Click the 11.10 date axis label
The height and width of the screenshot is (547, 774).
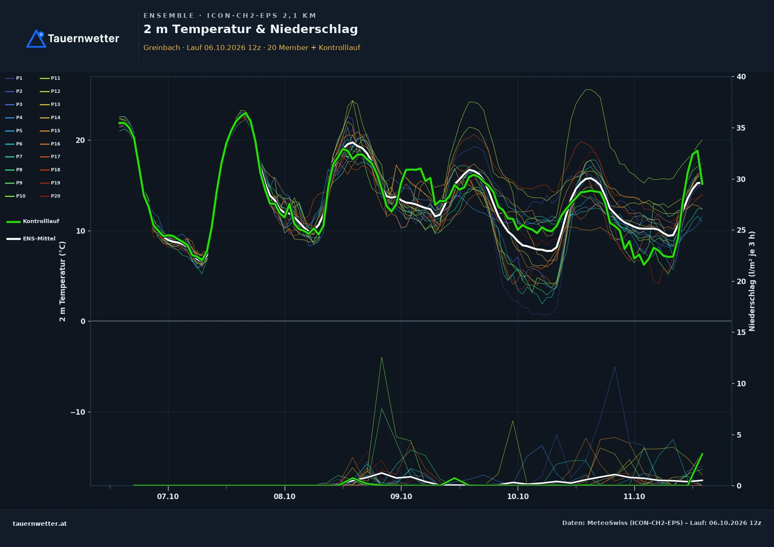(634, 497)
